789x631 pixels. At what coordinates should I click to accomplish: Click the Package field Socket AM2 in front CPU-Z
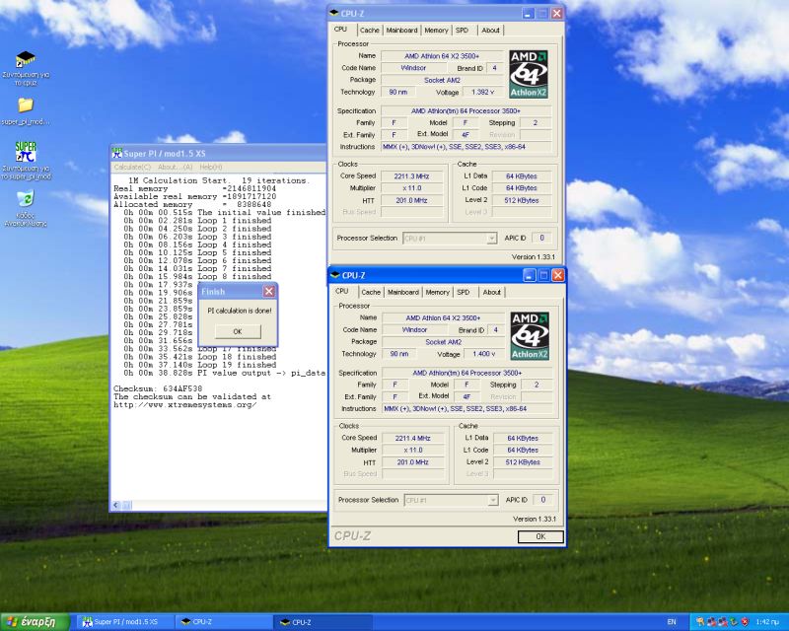[443, 342]
